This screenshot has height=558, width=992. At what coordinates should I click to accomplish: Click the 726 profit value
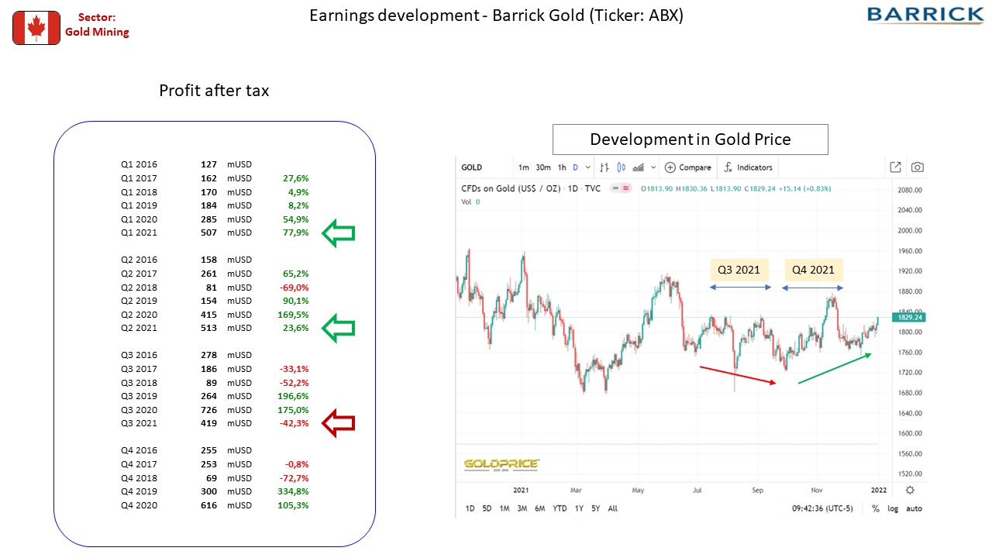[208, 409]
